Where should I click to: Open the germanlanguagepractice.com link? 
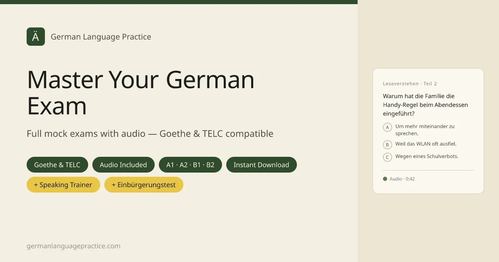tap(74, 246)
